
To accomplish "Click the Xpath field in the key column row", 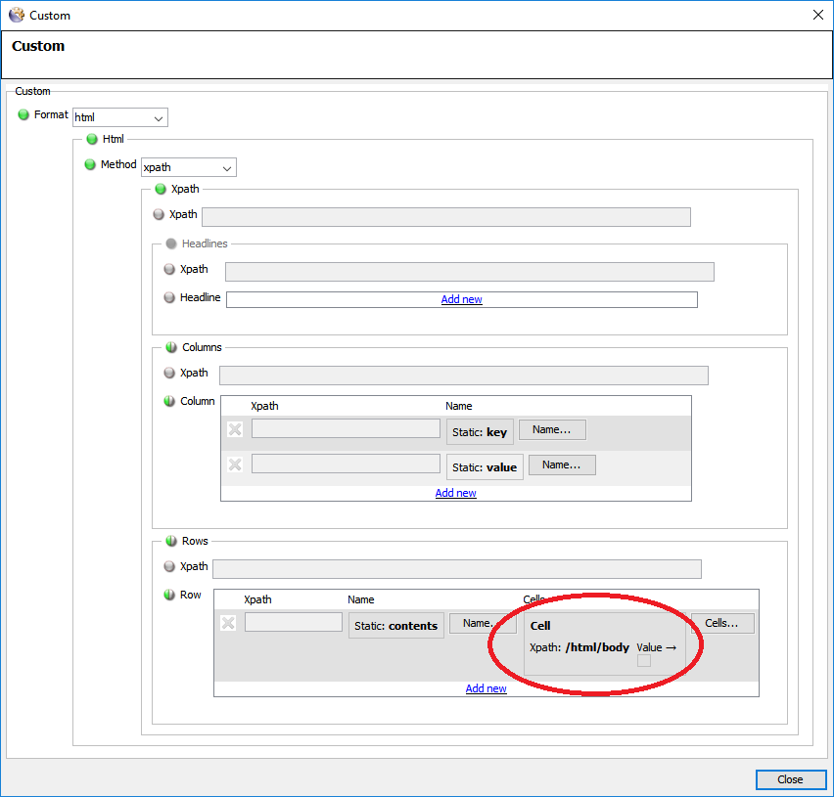I will tap(346, 428).
